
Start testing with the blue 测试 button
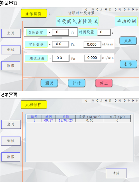click(x=49, y=83)
